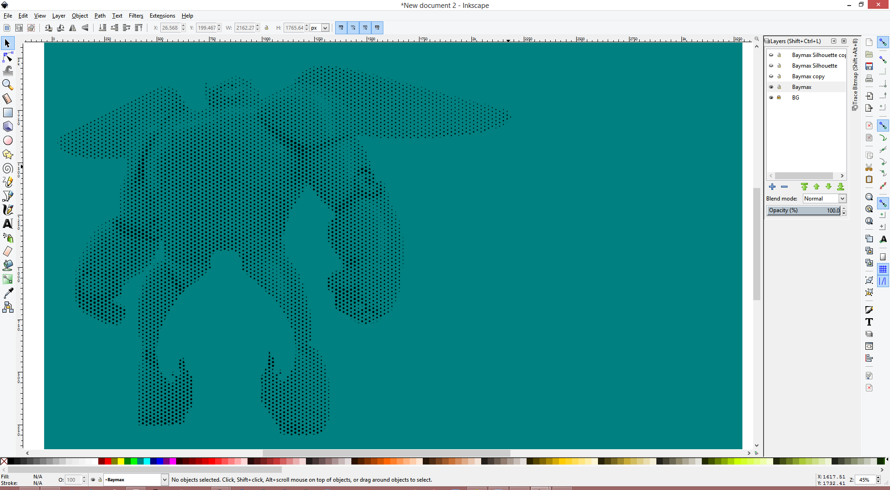Pick the Spiral tool

pos(7,168)
